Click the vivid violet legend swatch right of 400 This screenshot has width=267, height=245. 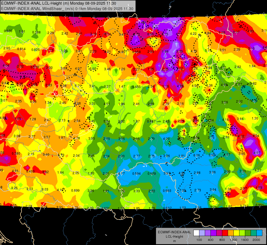tap(214, 233)
